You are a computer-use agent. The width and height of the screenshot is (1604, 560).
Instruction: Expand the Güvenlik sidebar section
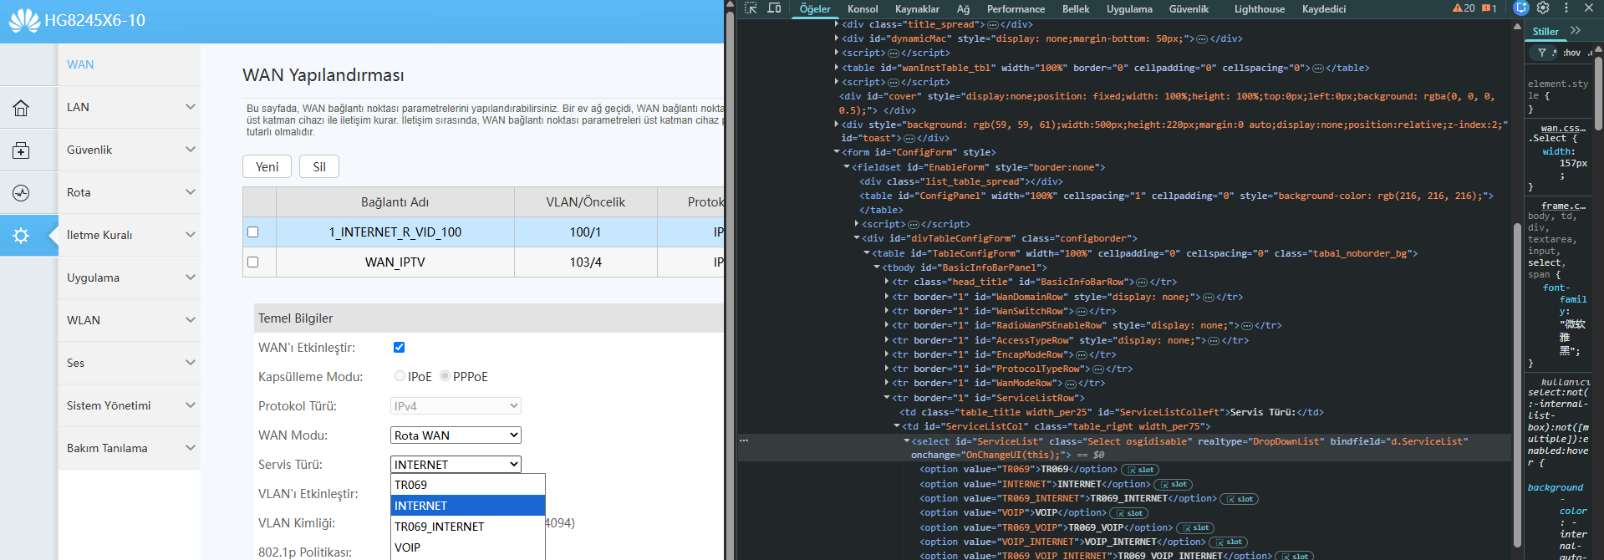130,150
